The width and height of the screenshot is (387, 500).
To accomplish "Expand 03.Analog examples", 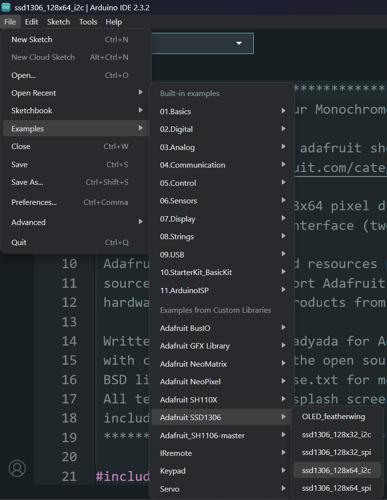I will pyautogui.click(x=222, y=147).
